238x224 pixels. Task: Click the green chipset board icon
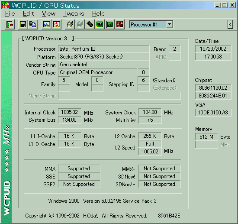pos(100,24)
